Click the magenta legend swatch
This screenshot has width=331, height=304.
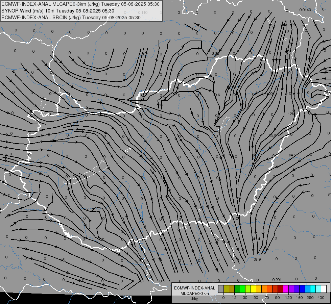tap(286, 289)
